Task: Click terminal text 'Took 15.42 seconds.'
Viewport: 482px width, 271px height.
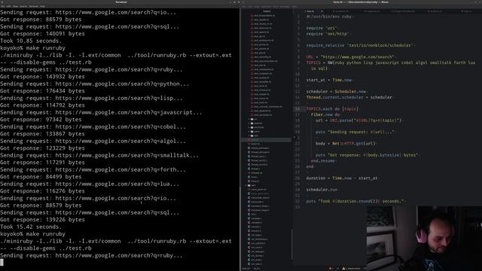Action: click(31, 227)
